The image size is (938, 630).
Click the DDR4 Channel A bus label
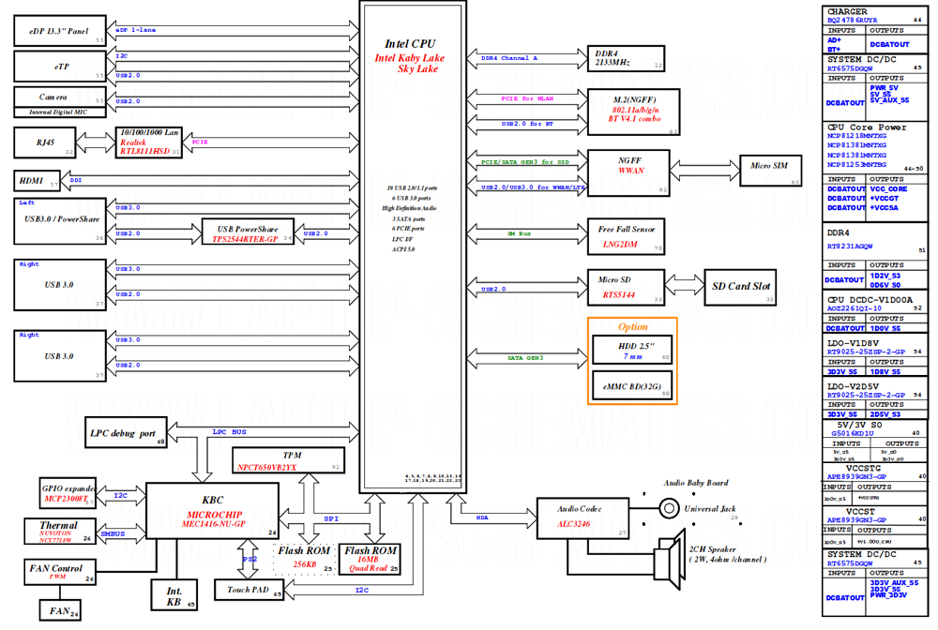coord(509,58)
